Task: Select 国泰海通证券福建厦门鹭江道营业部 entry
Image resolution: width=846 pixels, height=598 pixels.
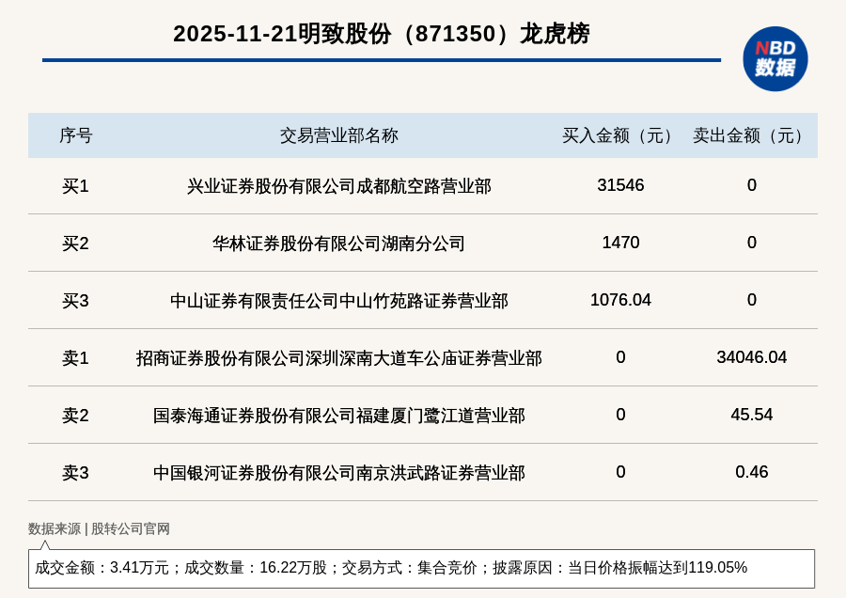Action: point(338,416)
